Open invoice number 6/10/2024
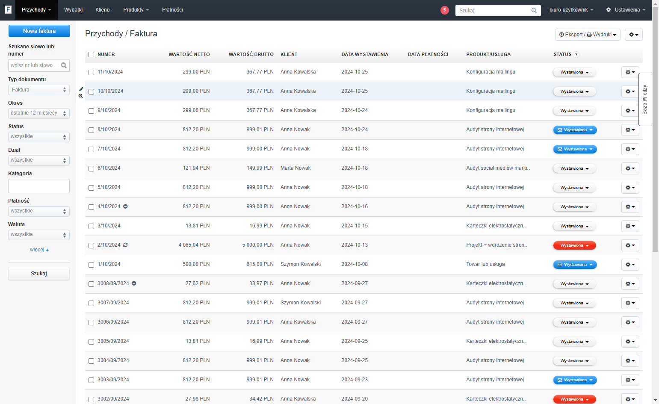The width and height of the screenshot is (659, 404). coord(109,168)
